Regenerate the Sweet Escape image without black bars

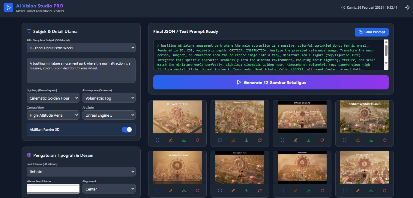pyautogui.click(x=385, y=191)
